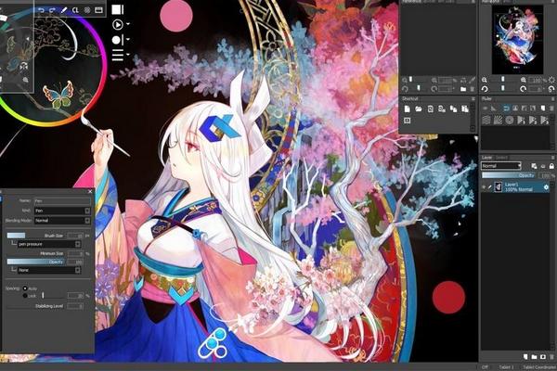Click the color wheel circle icon in the top toolbar
This screenshot has width=557, height=371.
[87, 10]
